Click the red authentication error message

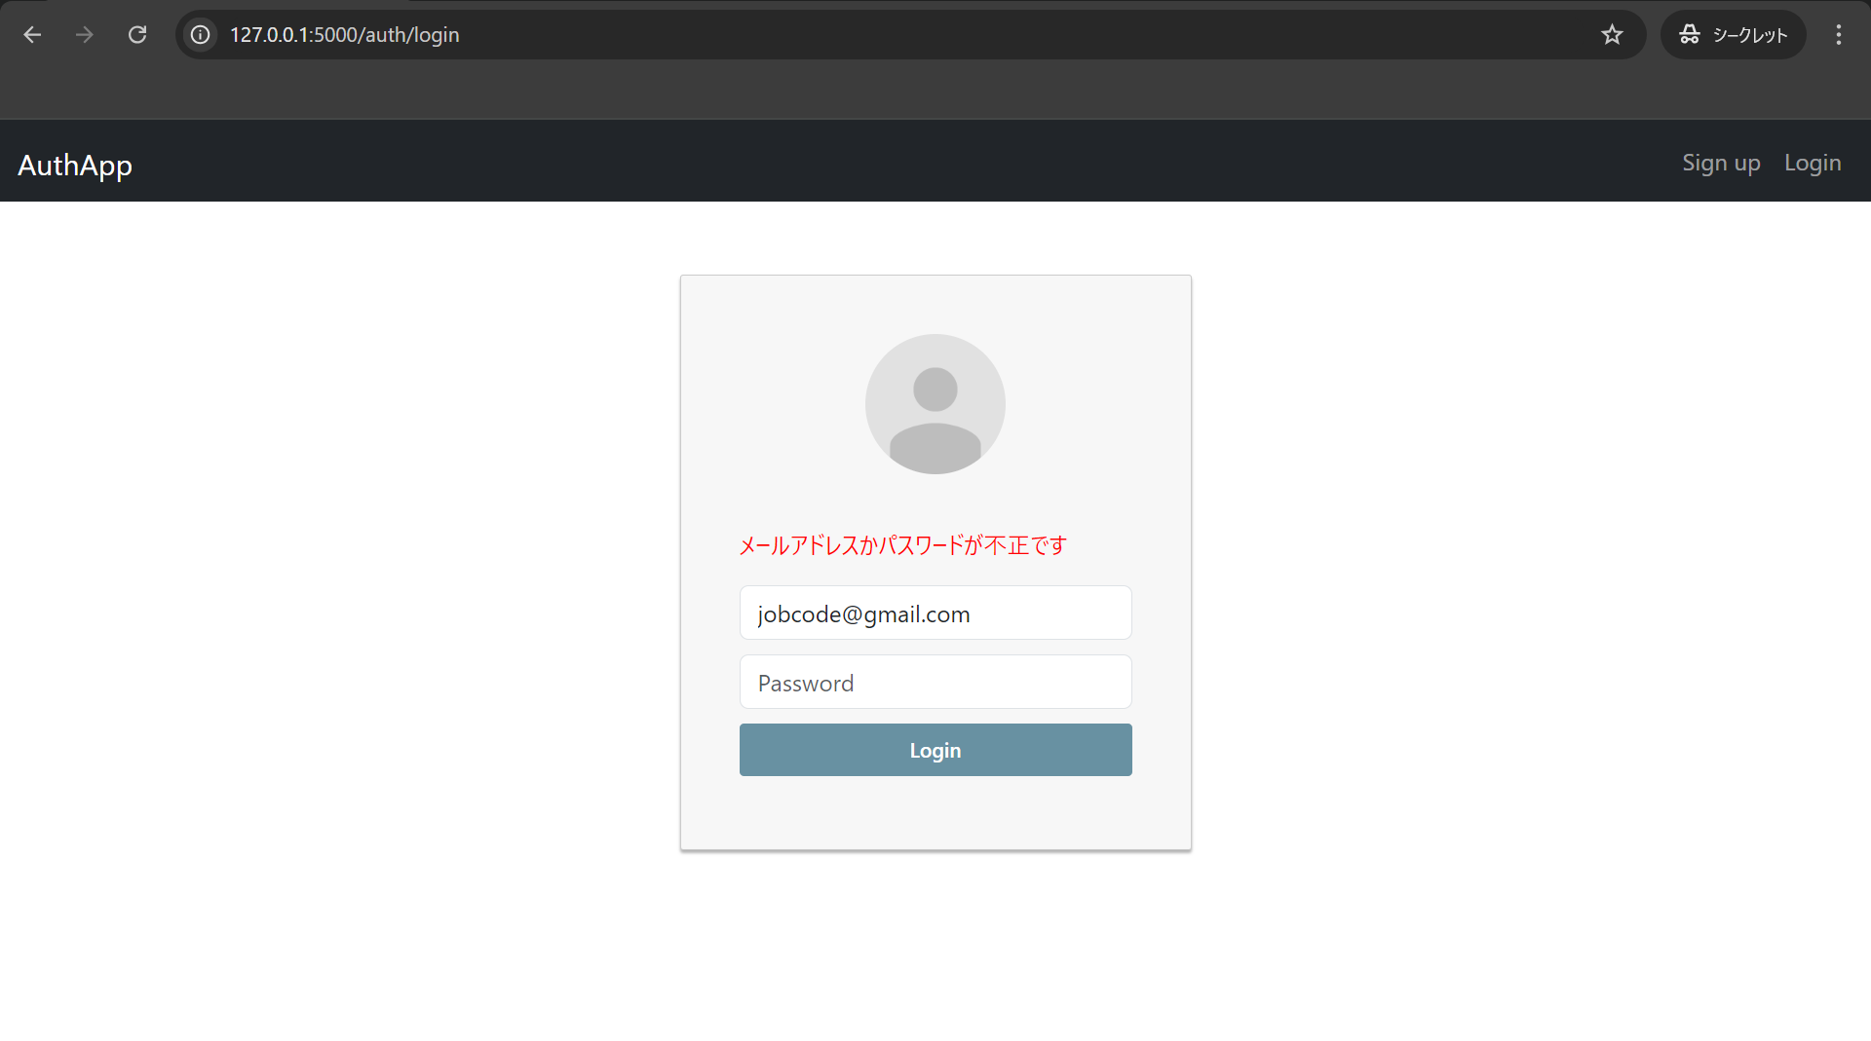(901, 545)
